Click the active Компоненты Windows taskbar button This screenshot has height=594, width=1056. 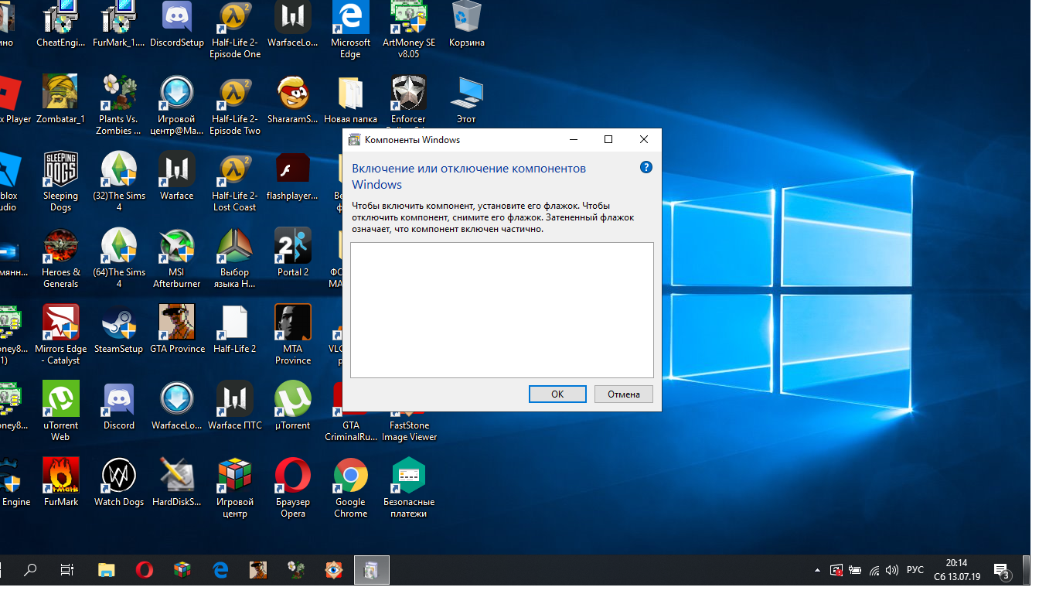coord(372,570)
